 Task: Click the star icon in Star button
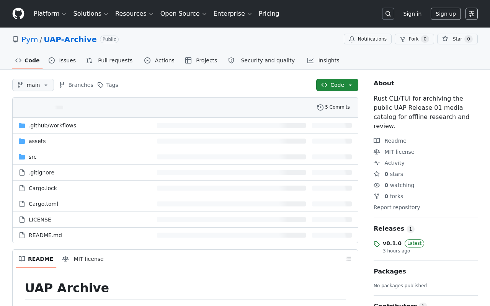(445, 39)
